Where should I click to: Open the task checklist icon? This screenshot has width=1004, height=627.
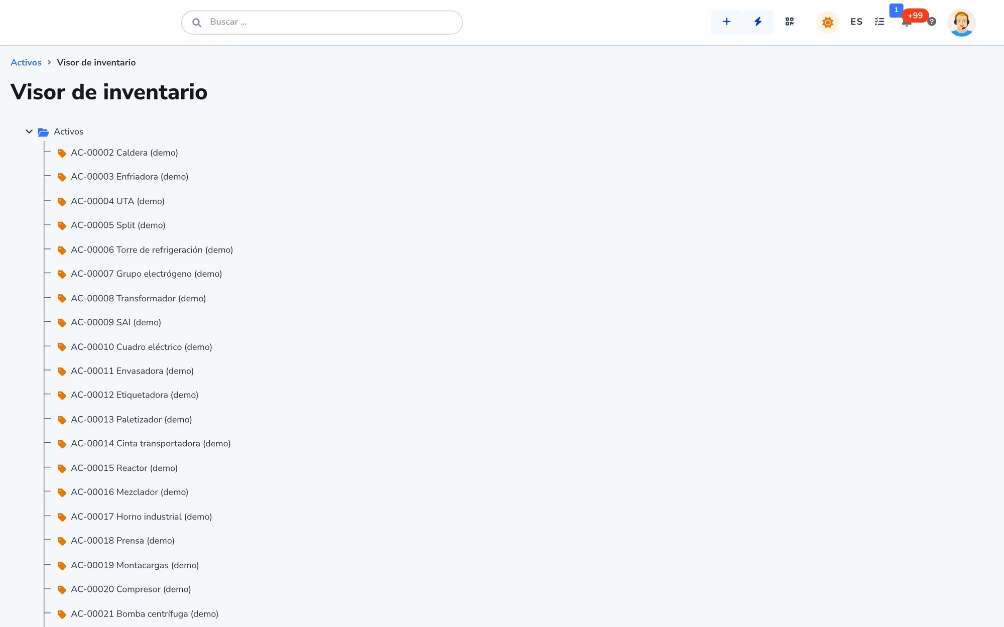880,22
